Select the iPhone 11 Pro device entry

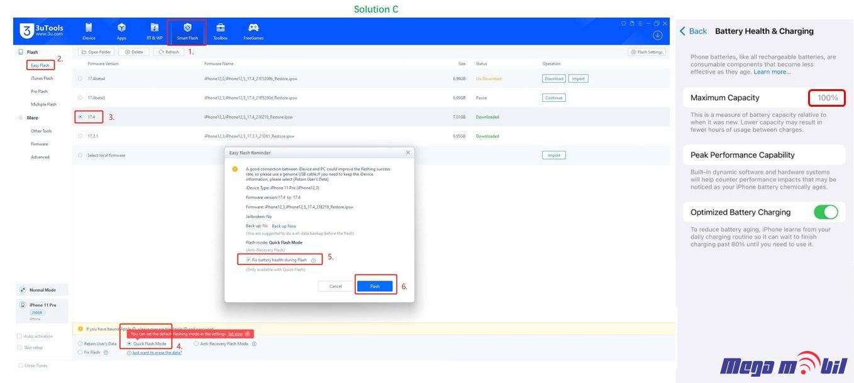42,311
